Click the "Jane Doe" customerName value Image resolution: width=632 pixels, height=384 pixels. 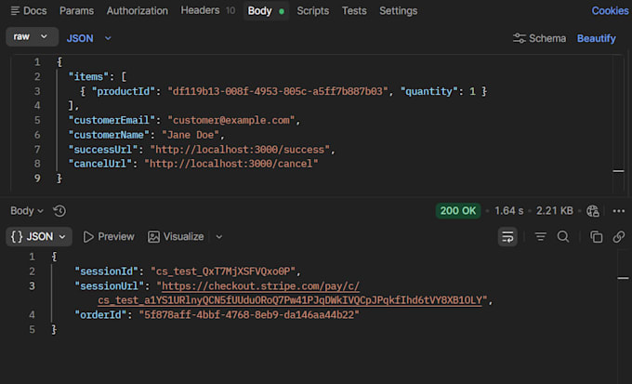click(191, 135)
